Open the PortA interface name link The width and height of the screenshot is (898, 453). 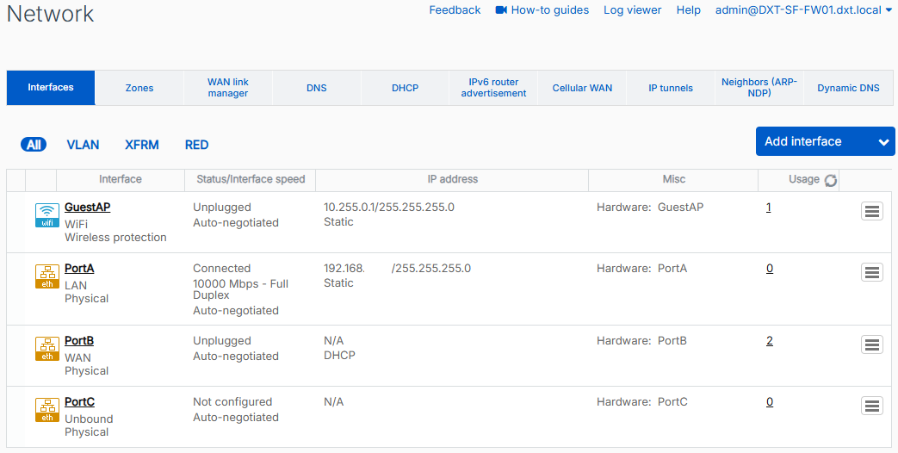click(x=79, y=269)
